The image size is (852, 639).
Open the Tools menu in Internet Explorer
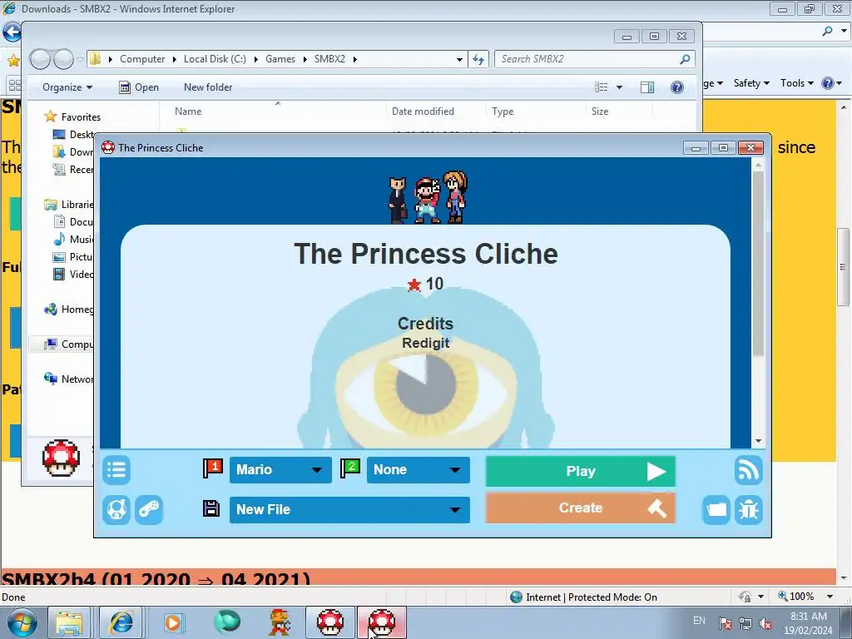[797, 83]
